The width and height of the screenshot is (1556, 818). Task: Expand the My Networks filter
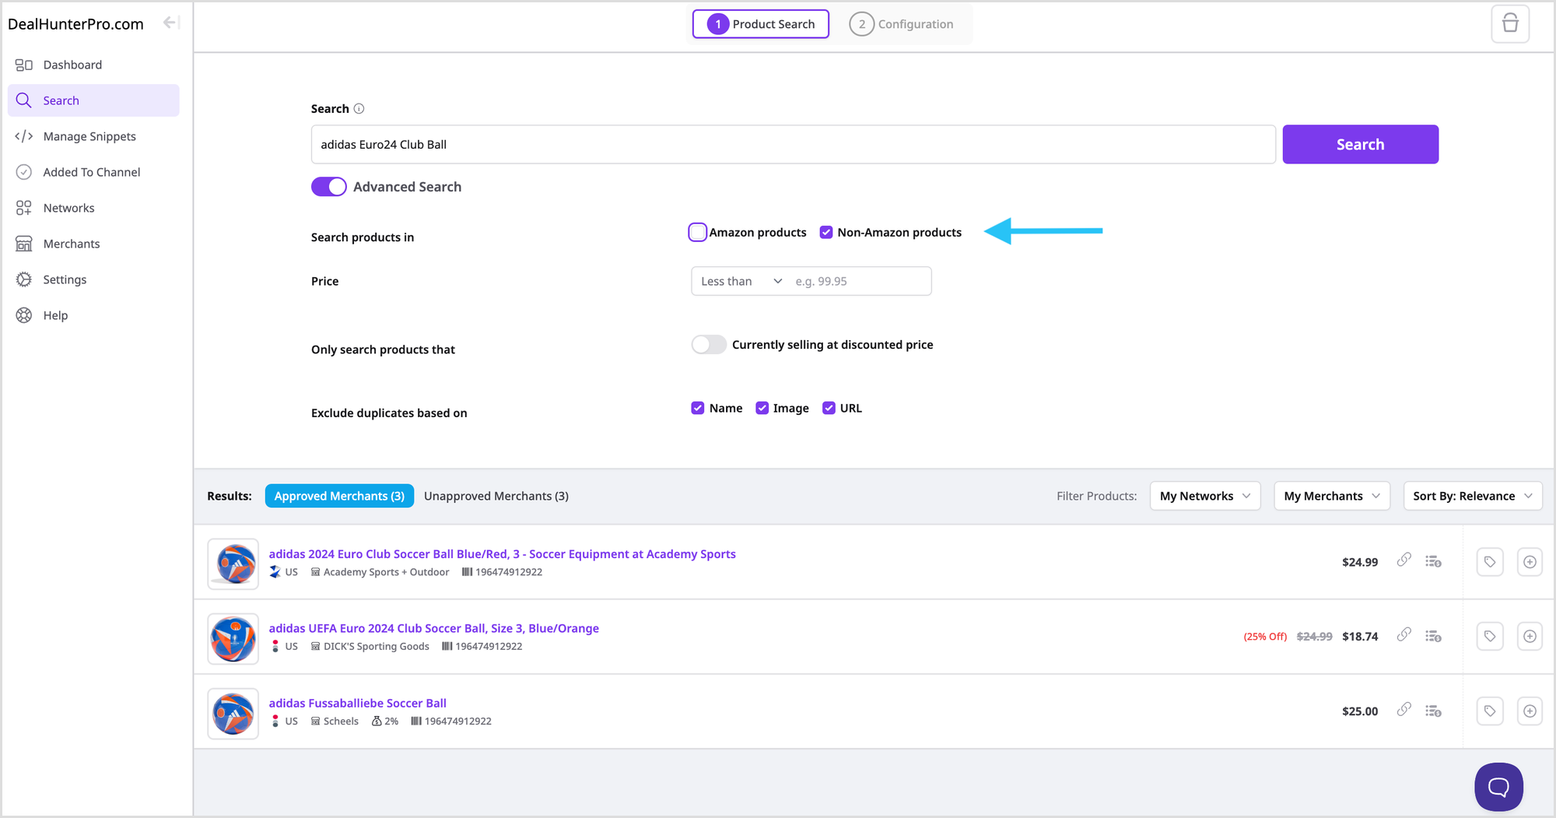(1205, 496)
